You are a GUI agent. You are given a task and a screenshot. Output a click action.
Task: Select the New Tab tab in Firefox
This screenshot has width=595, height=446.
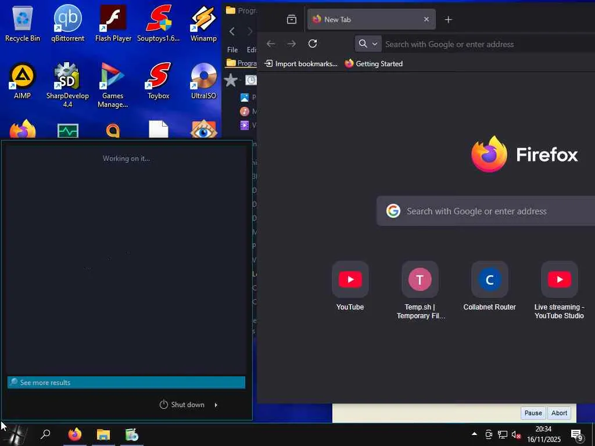click(x=371, y=19)
